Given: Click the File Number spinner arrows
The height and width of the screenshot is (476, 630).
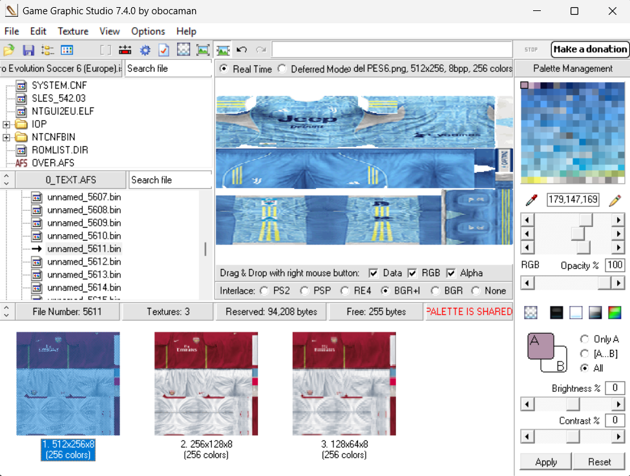Looking at the screenshot, I should 6,312.
